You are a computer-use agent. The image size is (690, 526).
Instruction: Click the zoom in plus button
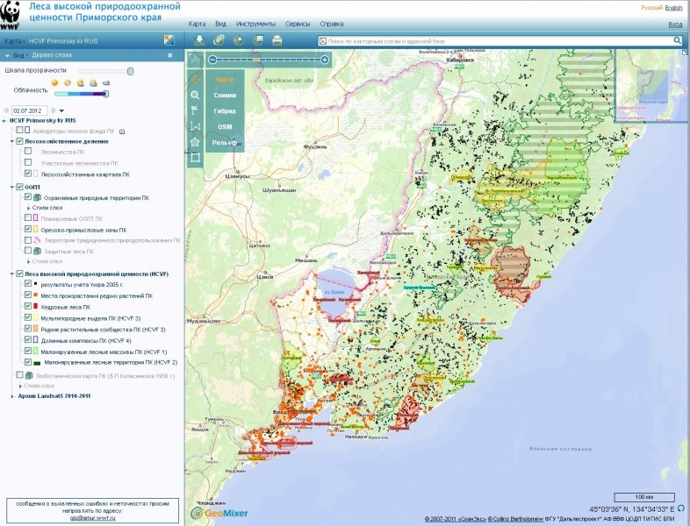pos(325,60)
